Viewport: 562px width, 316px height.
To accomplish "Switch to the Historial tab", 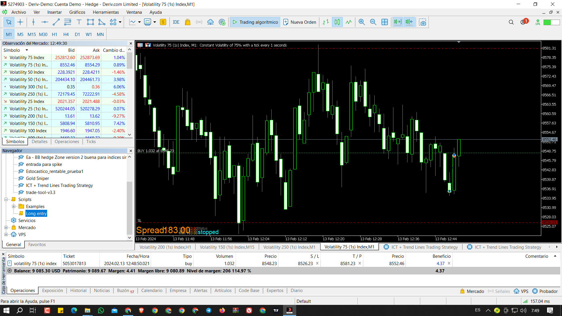I will click(x=78, y=291).
